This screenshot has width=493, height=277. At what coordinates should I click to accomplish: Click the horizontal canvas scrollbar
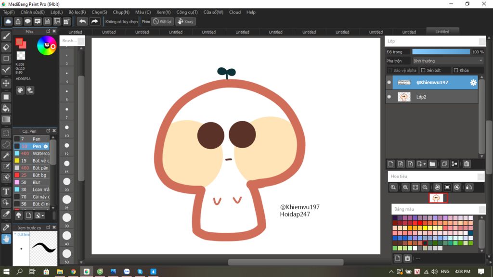(x=285, y=262)
